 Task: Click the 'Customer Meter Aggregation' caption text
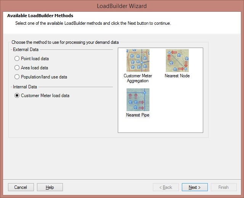click(138, 78)
